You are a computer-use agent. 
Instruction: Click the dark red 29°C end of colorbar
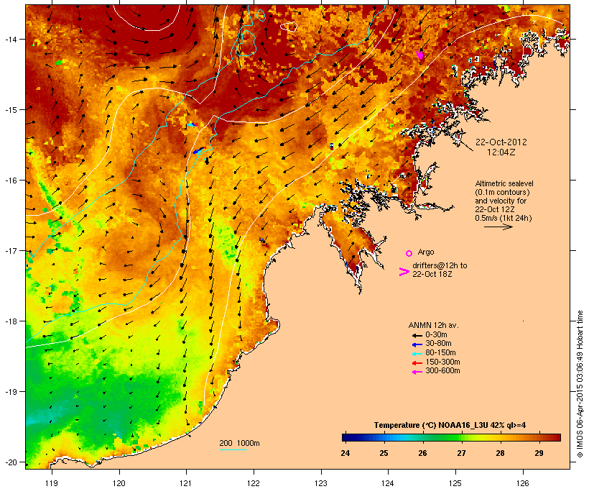tap(556, 437)
